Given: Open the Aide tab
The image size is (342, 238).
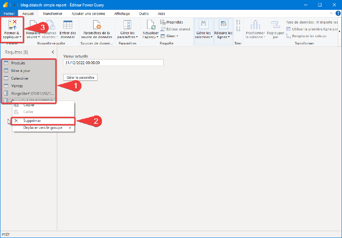Looking at the screenshot, I should (162, 14).
